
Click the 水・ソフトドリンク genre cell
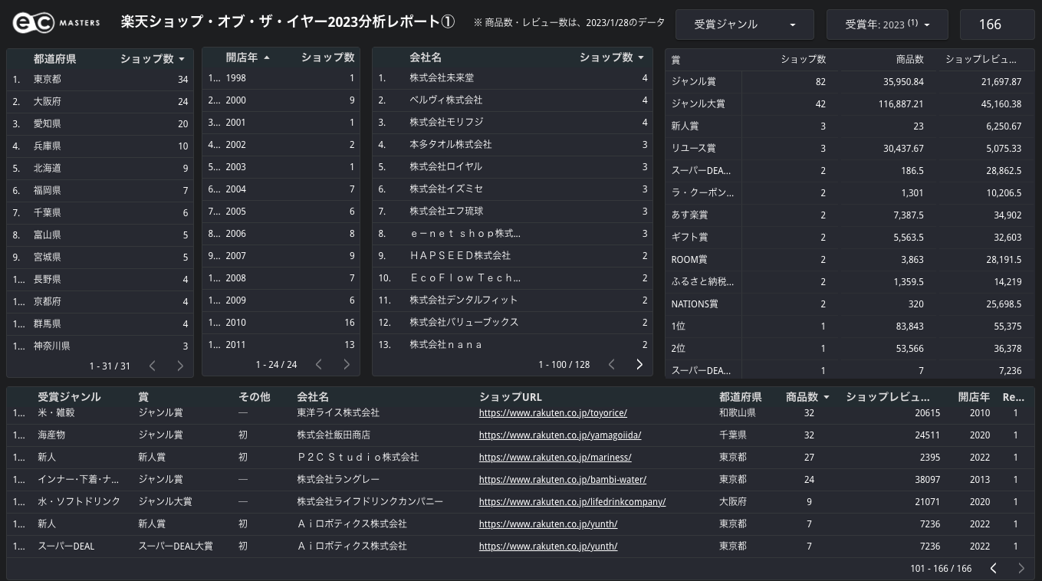pos(79,502)
